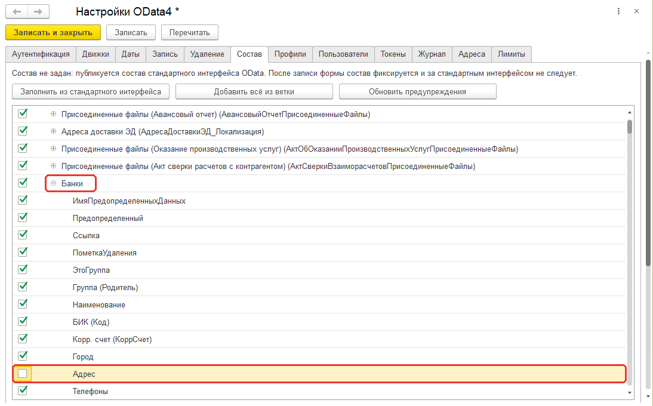Viewport: 653px width, 406px height.
Task: Uncheck the Банки row checkbox
Action: (23, 183)
